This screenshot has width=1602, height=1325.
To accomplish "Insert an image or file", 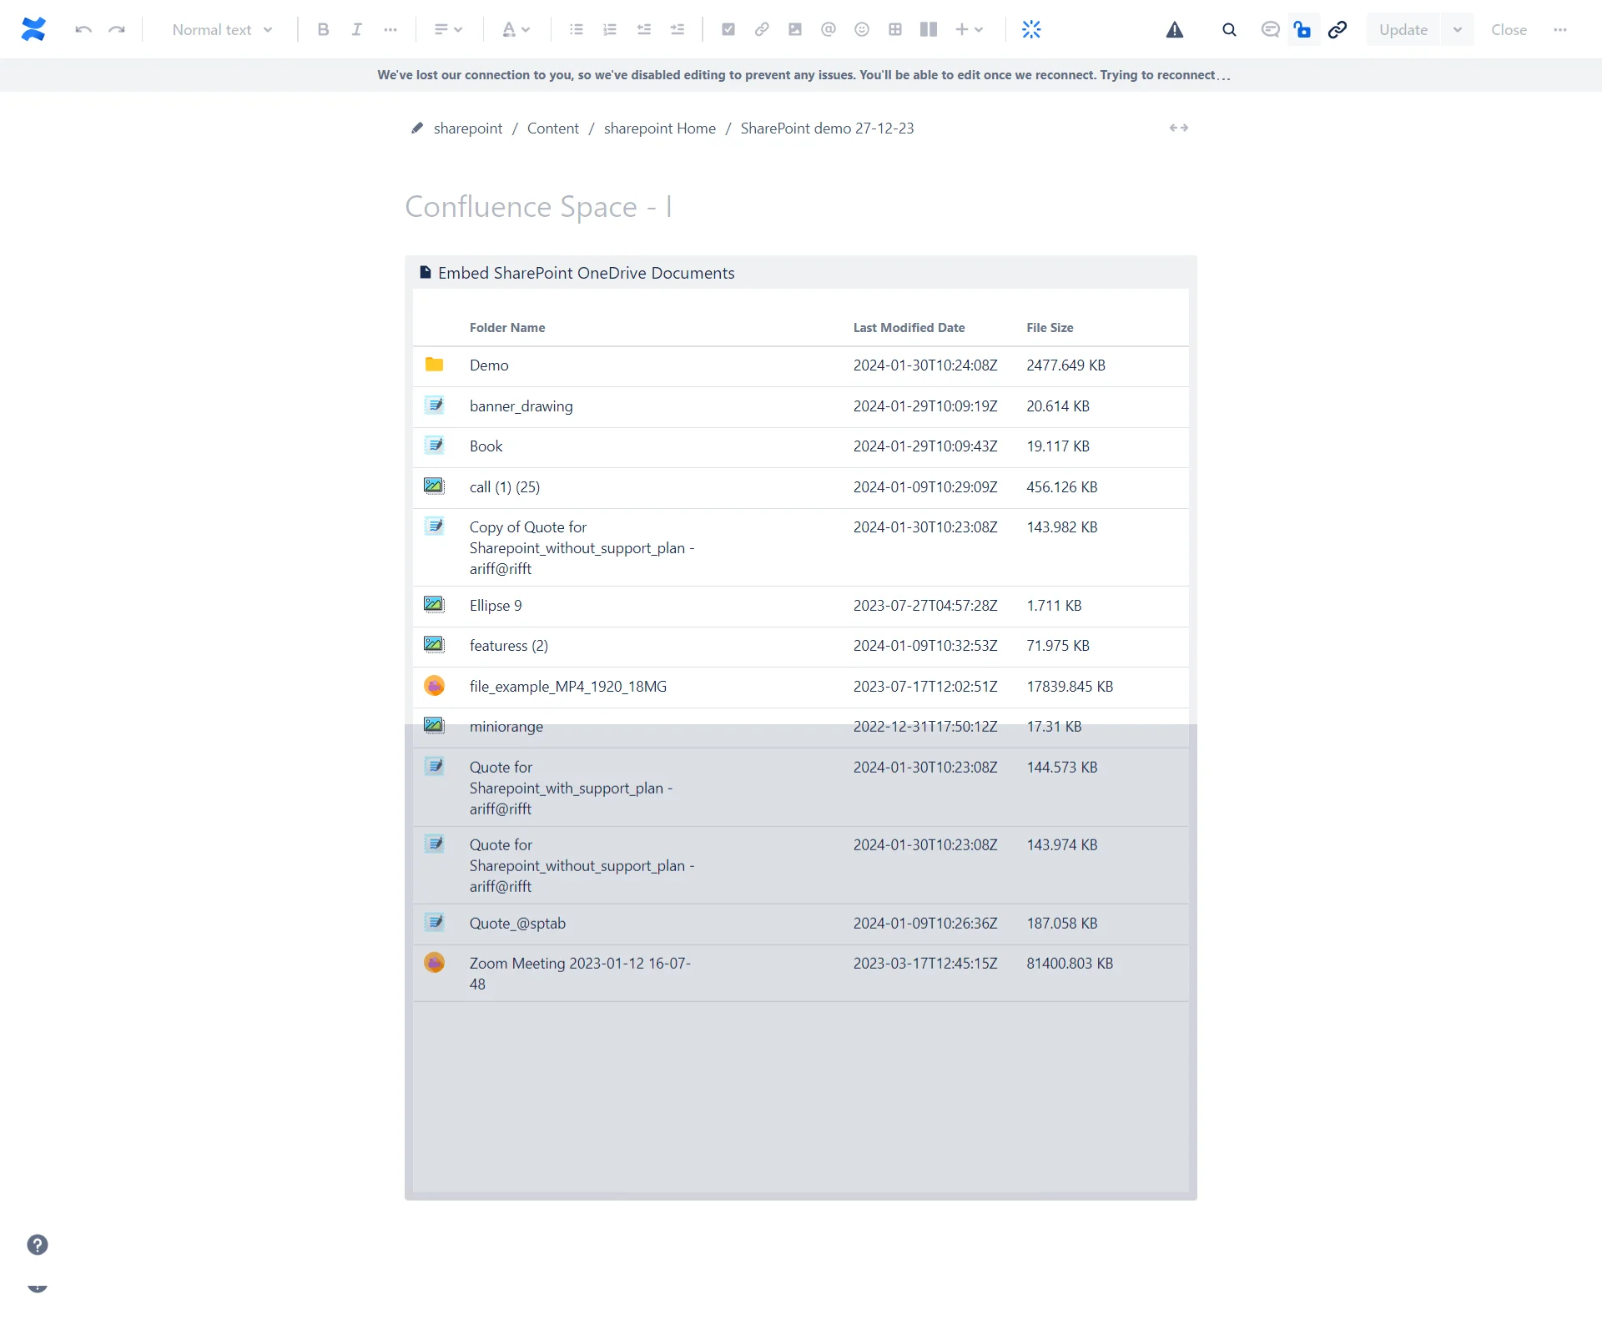I will (x=795, y=30).
